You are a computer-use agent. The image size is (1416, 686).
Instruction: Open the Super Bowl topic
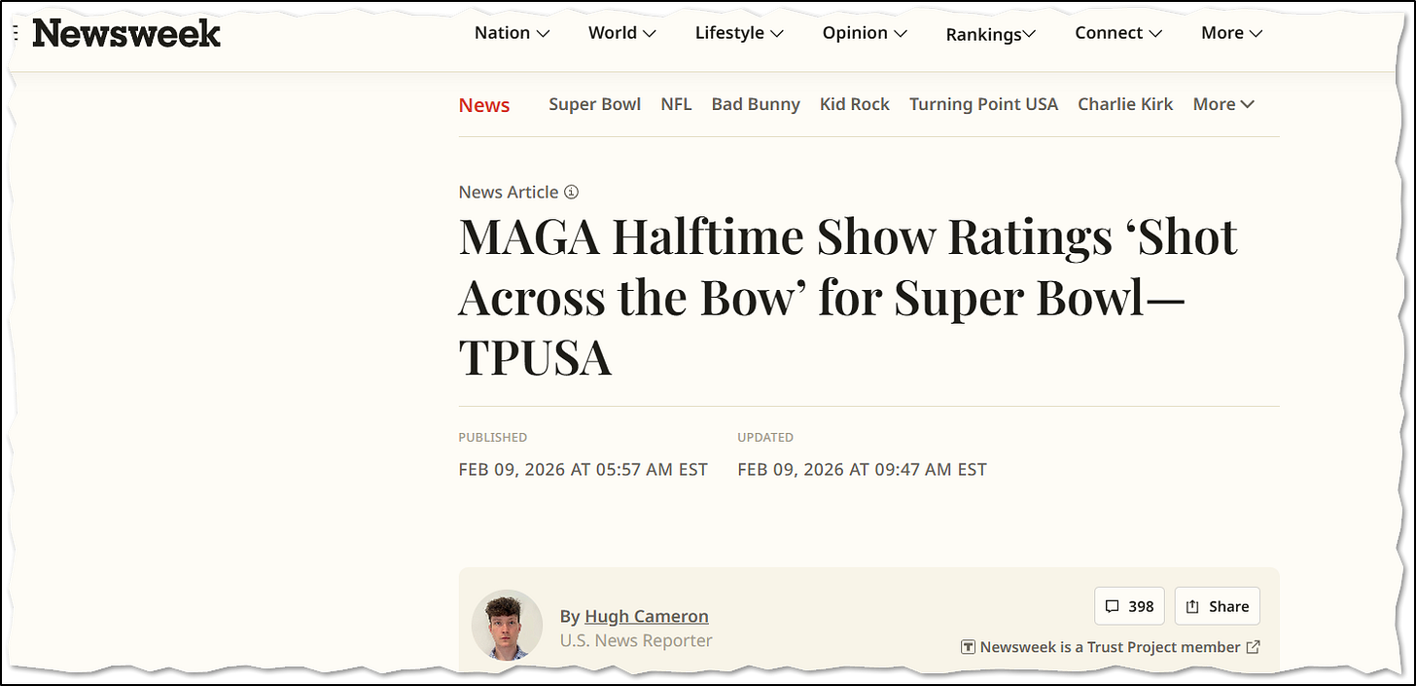pyautogui.click(x=594, y=104)
